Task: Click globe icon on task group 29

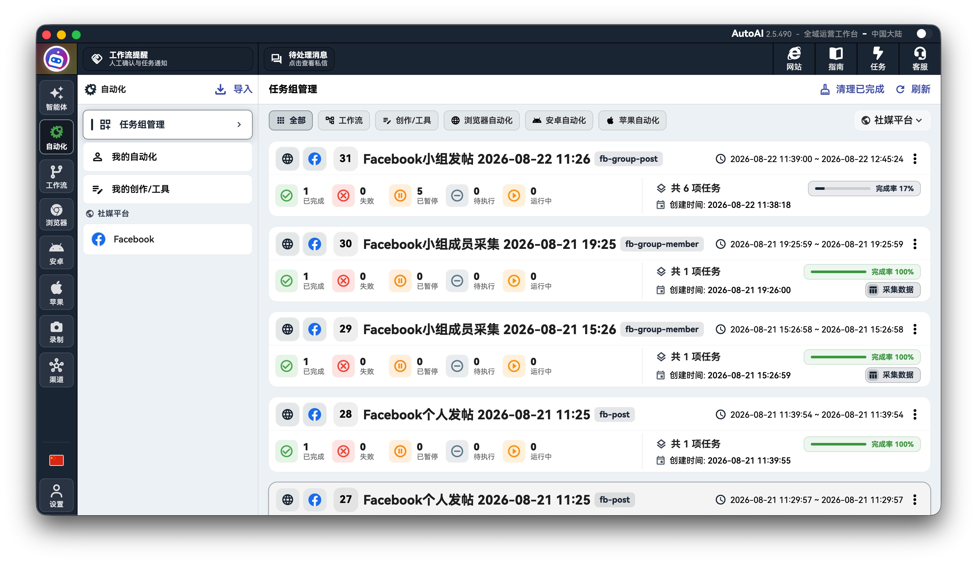Action: pyautogui.click(x=288, y=329)
